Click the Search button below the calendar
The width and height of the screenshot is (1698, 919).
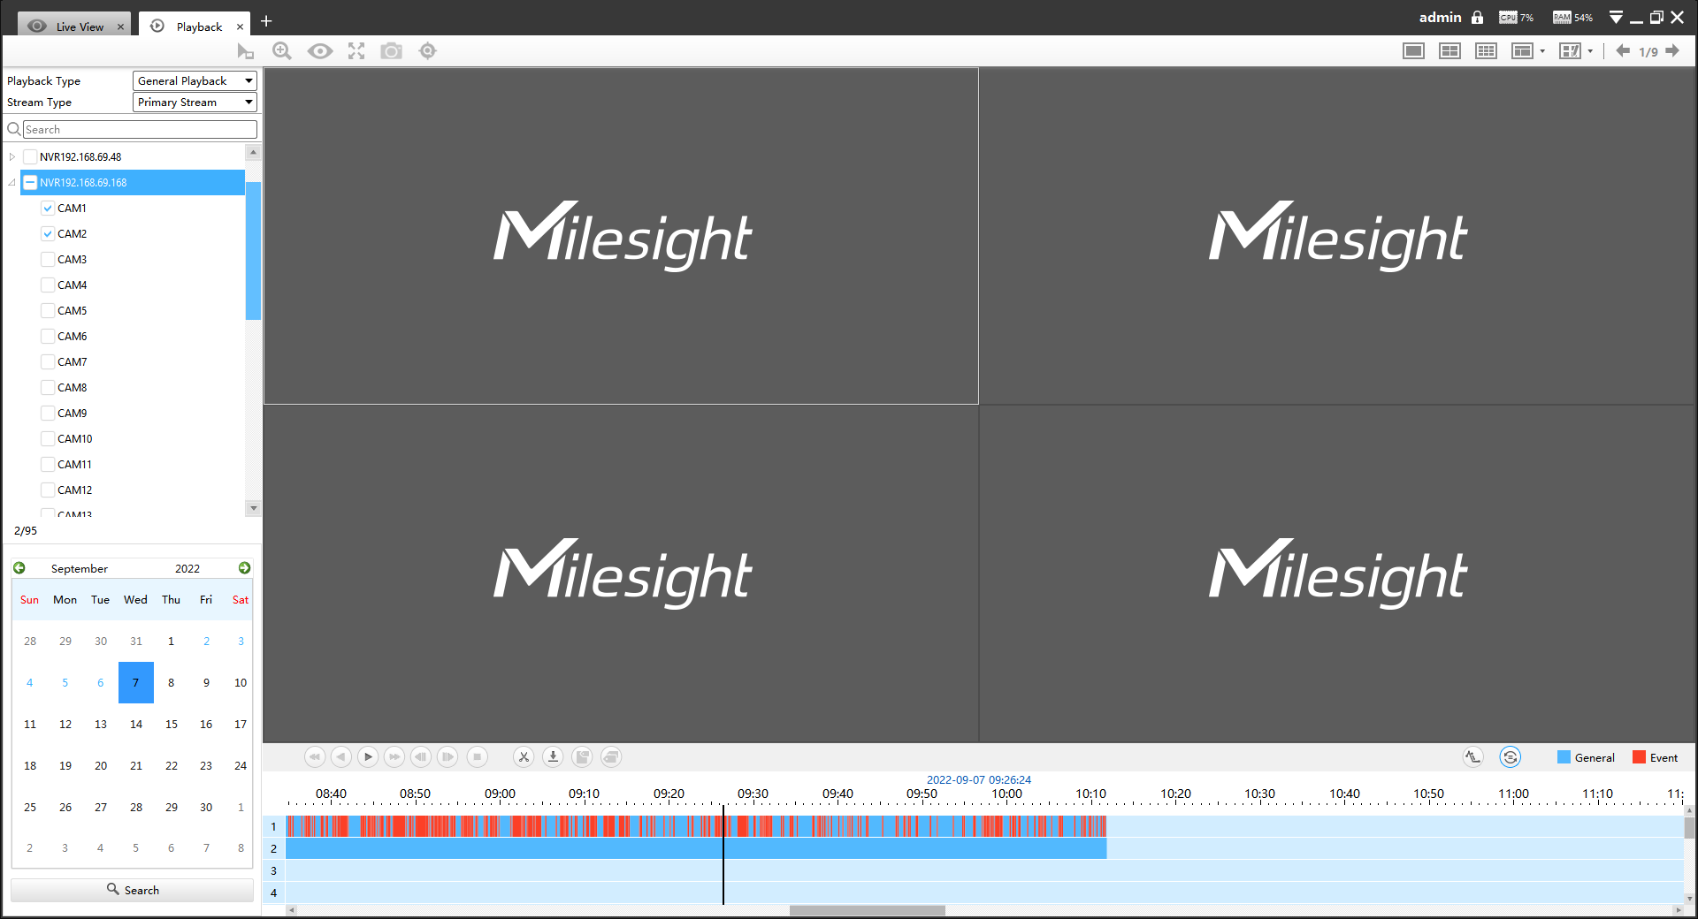[x=133, y=890]
